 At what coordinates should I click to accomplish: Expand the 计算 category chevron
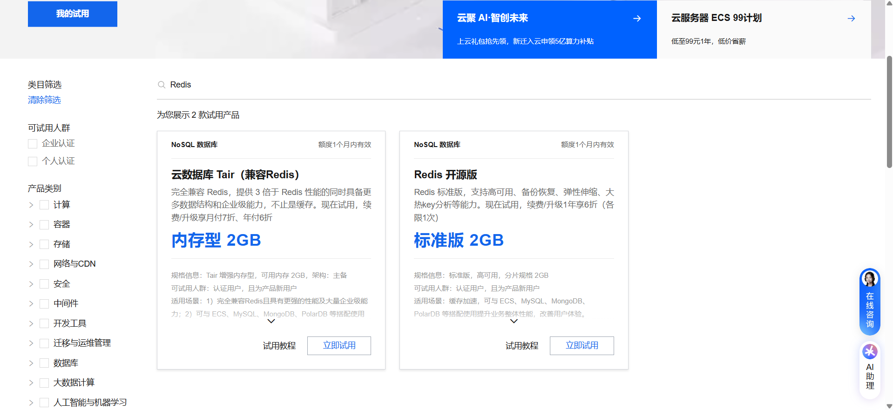point(31,205)
